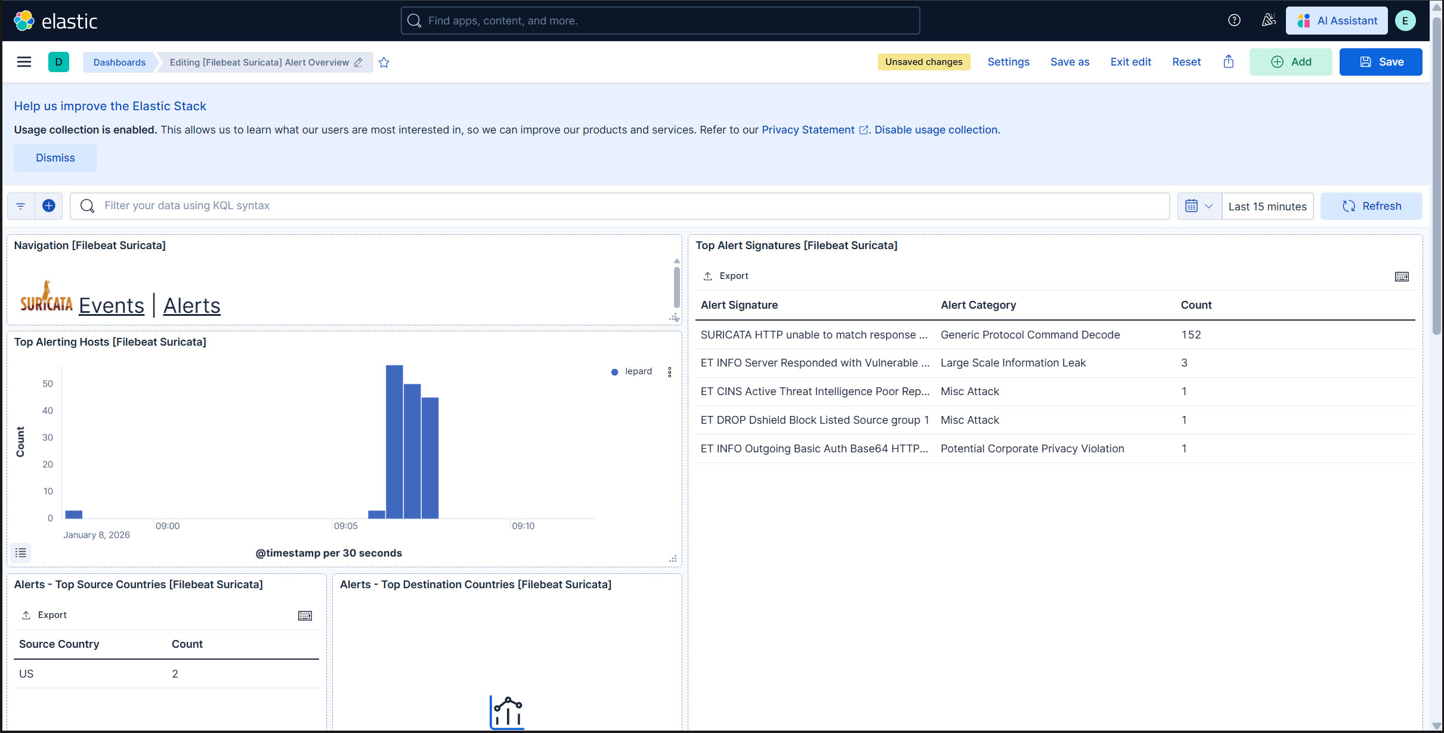This screenshot has height=733, width=1444.
Task: Toggle the Top Alerting Hosts legend
Action: click(21, 553)
